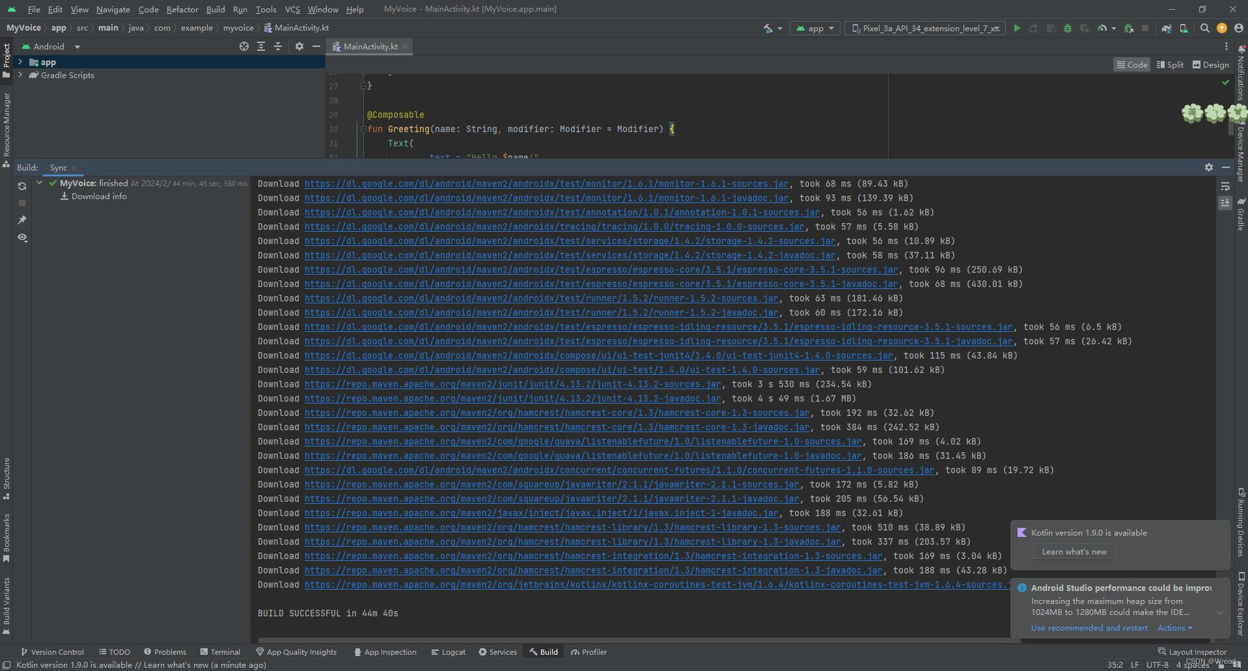Open App Quality Insights tool window
Image resolution: width=1248 pixels, height=671 pixels.
[x=296, y=651]
